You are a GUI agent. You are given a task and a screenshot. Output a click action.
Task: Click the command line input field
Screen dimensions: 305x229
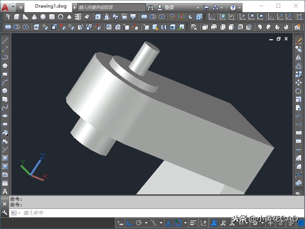coord(114,213)
